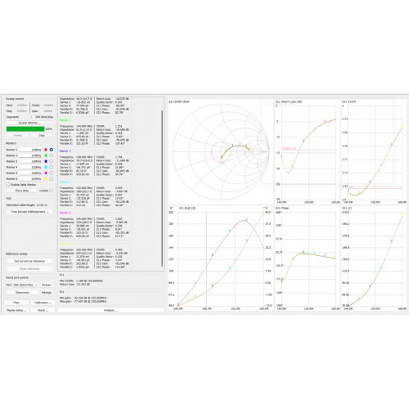Image resolution: width=409 pixels, height=409 pixels.
Task: Click the Estimated cable length text
Action: point(27,204)
